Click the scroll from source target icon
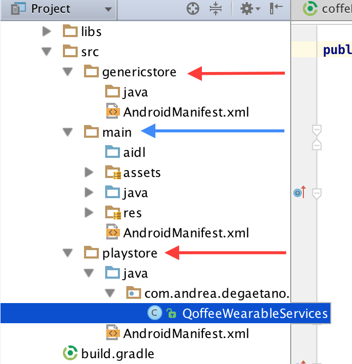The width and height of the screenshot is (352, 364). [193, 9]
